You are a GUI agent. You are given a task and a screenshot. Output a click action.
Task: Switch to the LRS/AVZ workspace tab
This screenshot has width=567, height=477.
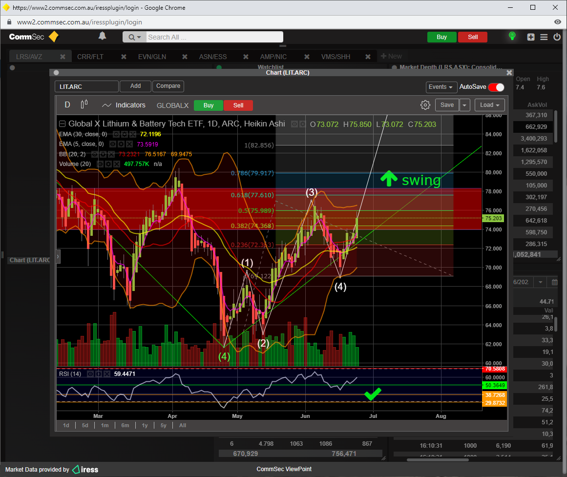click(x=29, y=57)
